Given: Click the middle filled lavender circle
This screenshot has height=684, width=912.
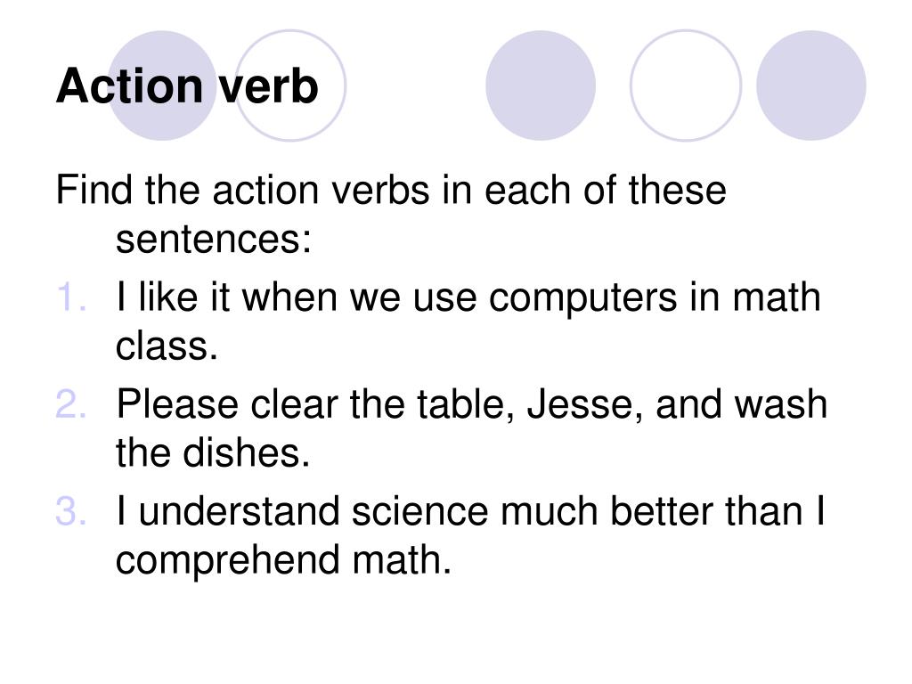Looking at the screenshot, I should (541, 85).
